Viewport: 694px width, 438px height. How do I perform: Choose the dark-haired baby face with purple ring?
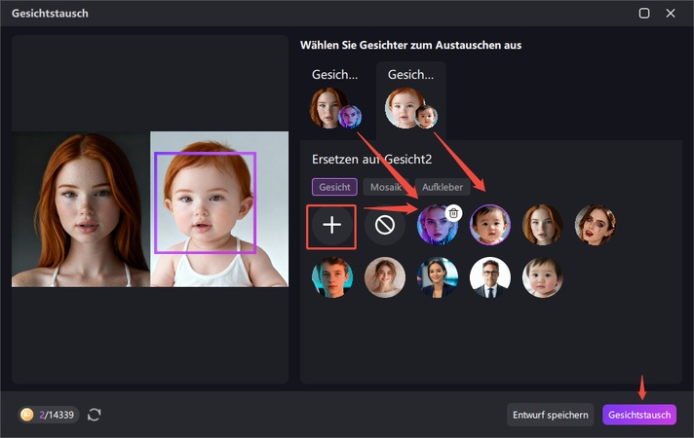[490, 225]
